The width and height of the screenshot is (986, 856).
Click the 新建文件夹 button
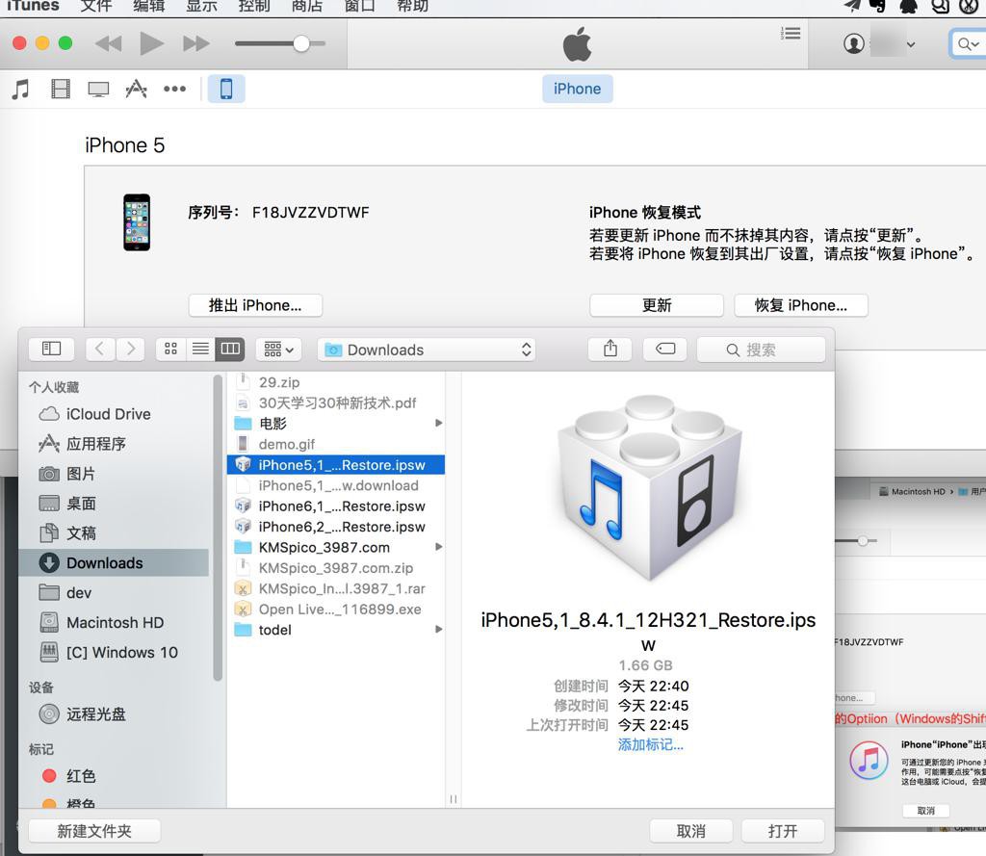94,831
